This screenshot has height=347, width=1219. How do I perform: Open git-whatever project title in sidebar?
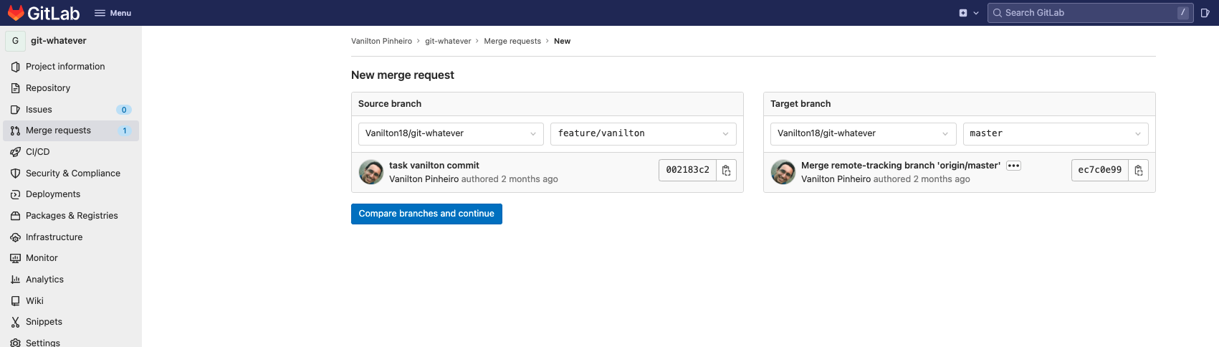click(x=59, y=41)
